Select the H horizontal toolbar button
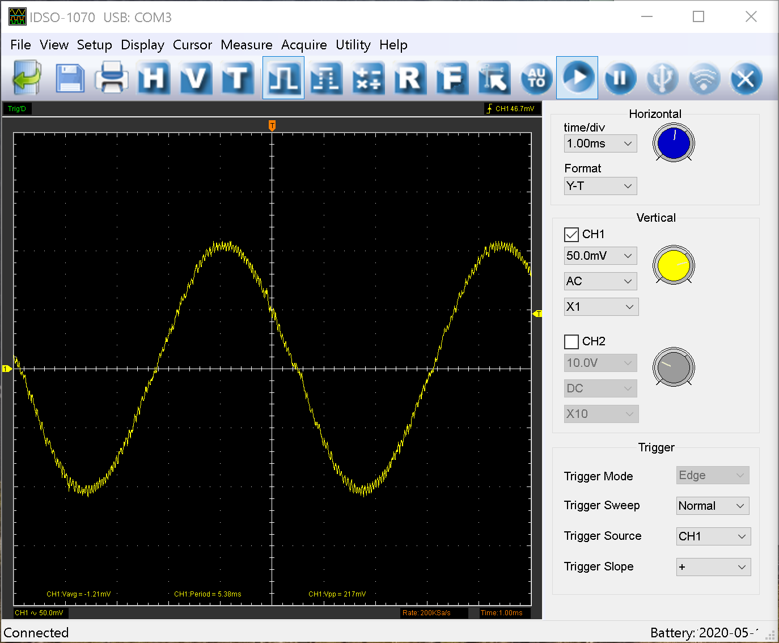The width and height of the screenshot is (779, 643). pyautogui.click(x=154, y=78)
